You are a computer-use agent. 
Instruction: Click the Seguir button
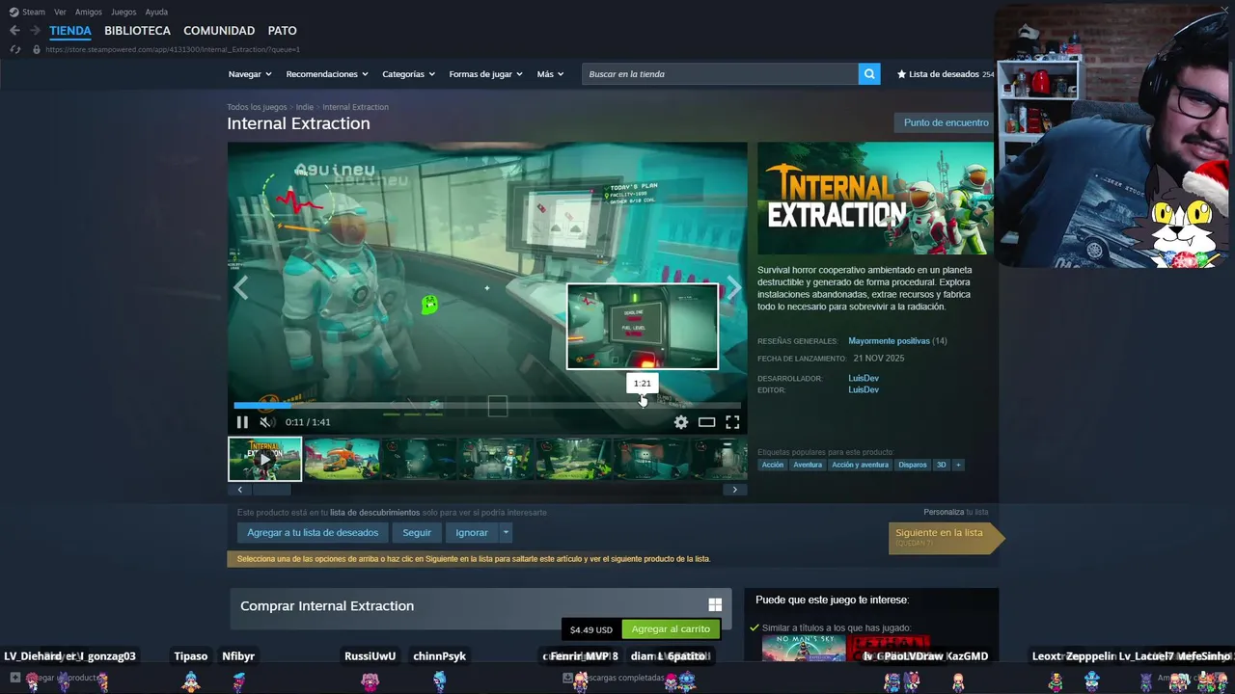point(417,532)
